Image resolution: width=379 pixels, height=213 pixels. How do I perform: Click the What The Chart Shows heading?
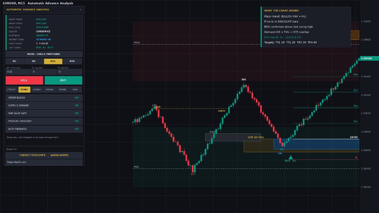pyautogui.click(x=281, y=11)
